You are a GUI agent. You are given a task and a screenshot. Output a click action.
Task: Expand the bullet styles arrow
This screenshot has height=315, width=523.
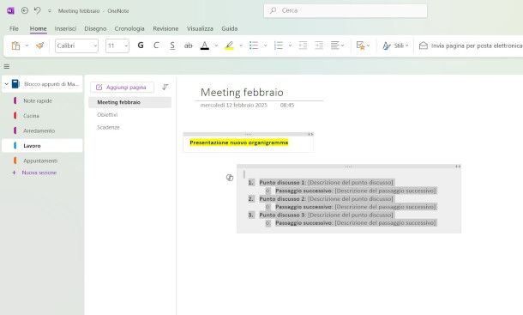266,45
